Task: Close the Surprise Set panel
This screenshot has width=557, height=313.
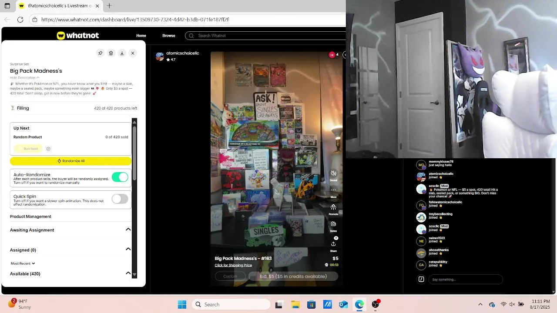Action: [x=133, y=53]
